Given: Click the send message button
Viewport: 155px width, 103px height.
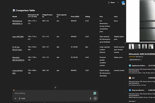Looking at the screenshot, I should 95,98.
